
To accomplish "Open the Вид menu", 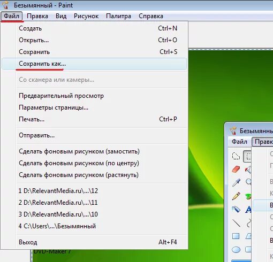I will click(x=61, y=16).
